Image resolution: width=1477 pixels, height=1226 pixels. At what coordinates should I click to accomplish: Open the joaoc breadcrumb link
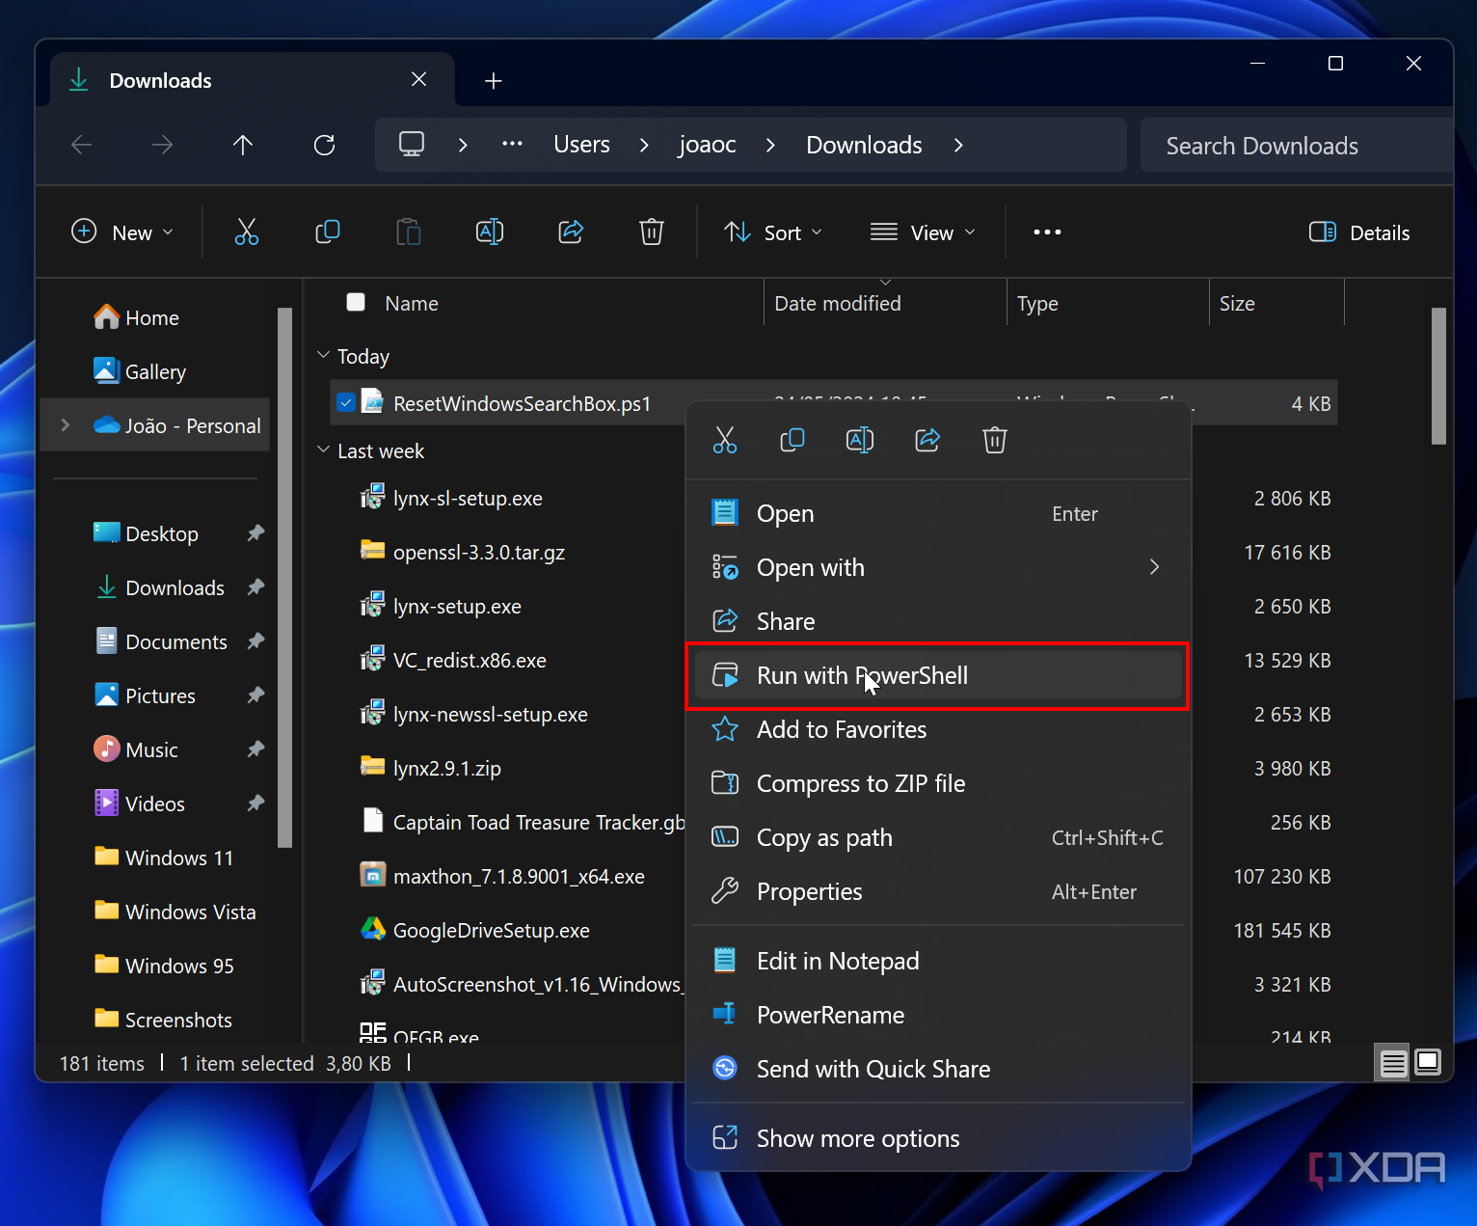pos(707,145)
